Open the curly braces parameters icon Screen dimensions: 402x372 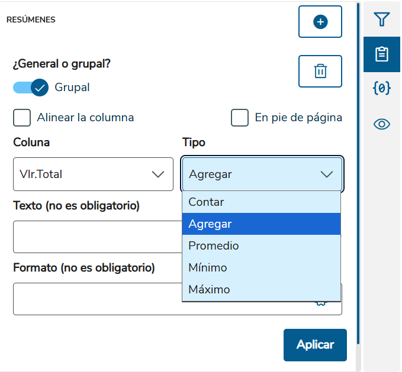(x=381, y=88)
